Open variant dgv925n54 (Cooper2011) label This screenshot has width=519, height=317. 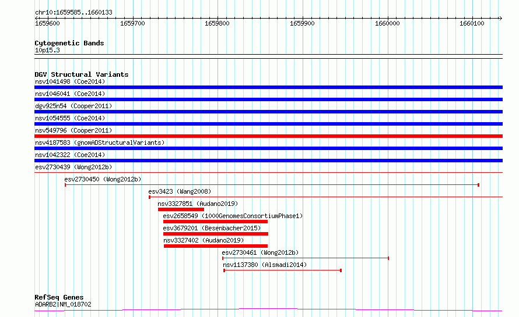[x=73, y=106]
